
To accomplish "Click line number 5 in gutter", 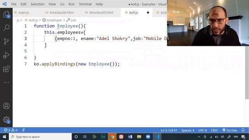I will [25, 51].
